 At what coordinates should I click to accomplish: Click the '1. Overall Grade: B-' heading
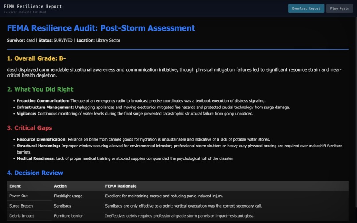pyautogui.click(x=36, y=58)
